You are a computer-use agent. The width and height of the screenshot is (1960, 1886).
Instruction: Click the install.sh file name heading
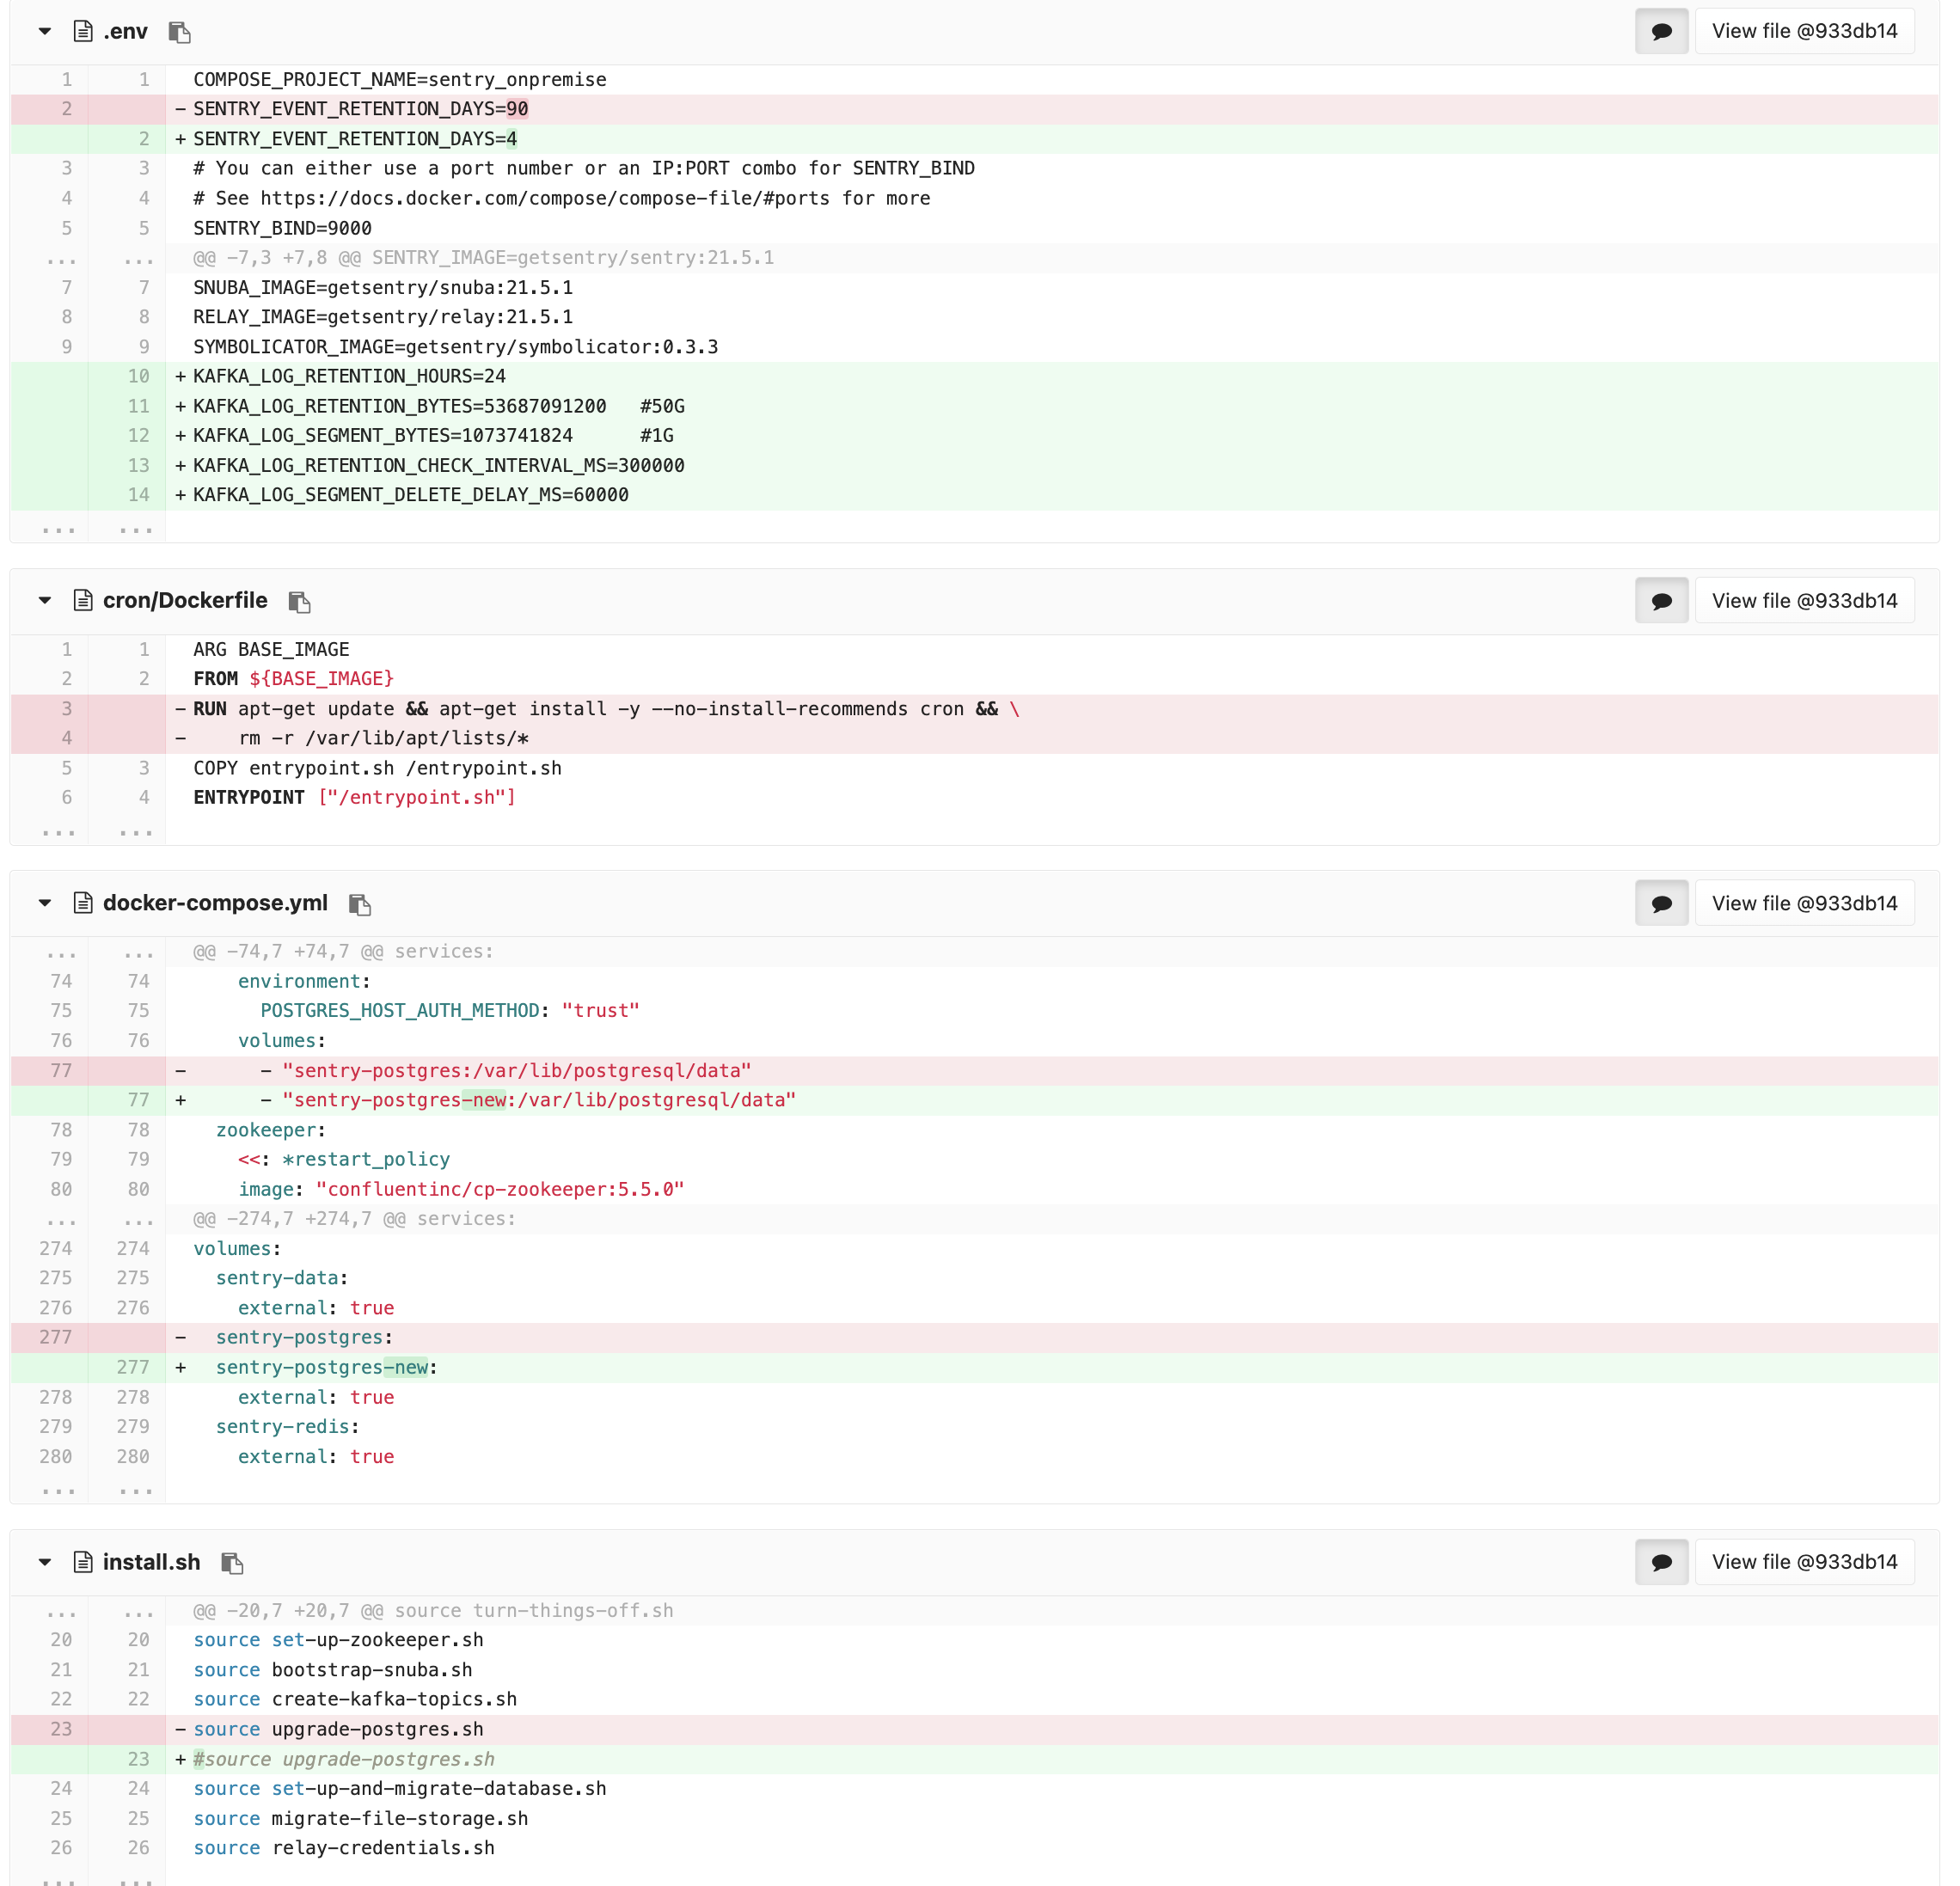click(x=151, y=1561)
